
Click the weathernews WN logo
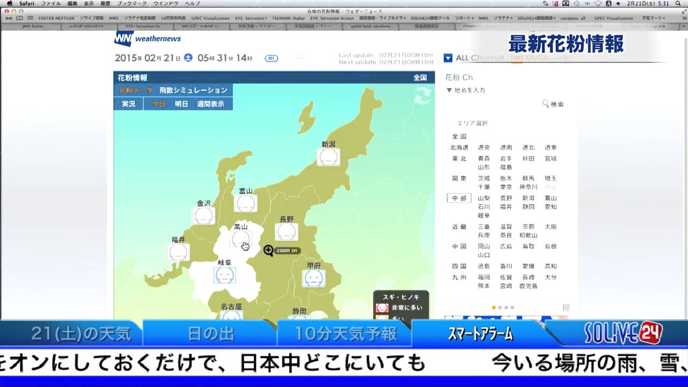click(124, 39)
